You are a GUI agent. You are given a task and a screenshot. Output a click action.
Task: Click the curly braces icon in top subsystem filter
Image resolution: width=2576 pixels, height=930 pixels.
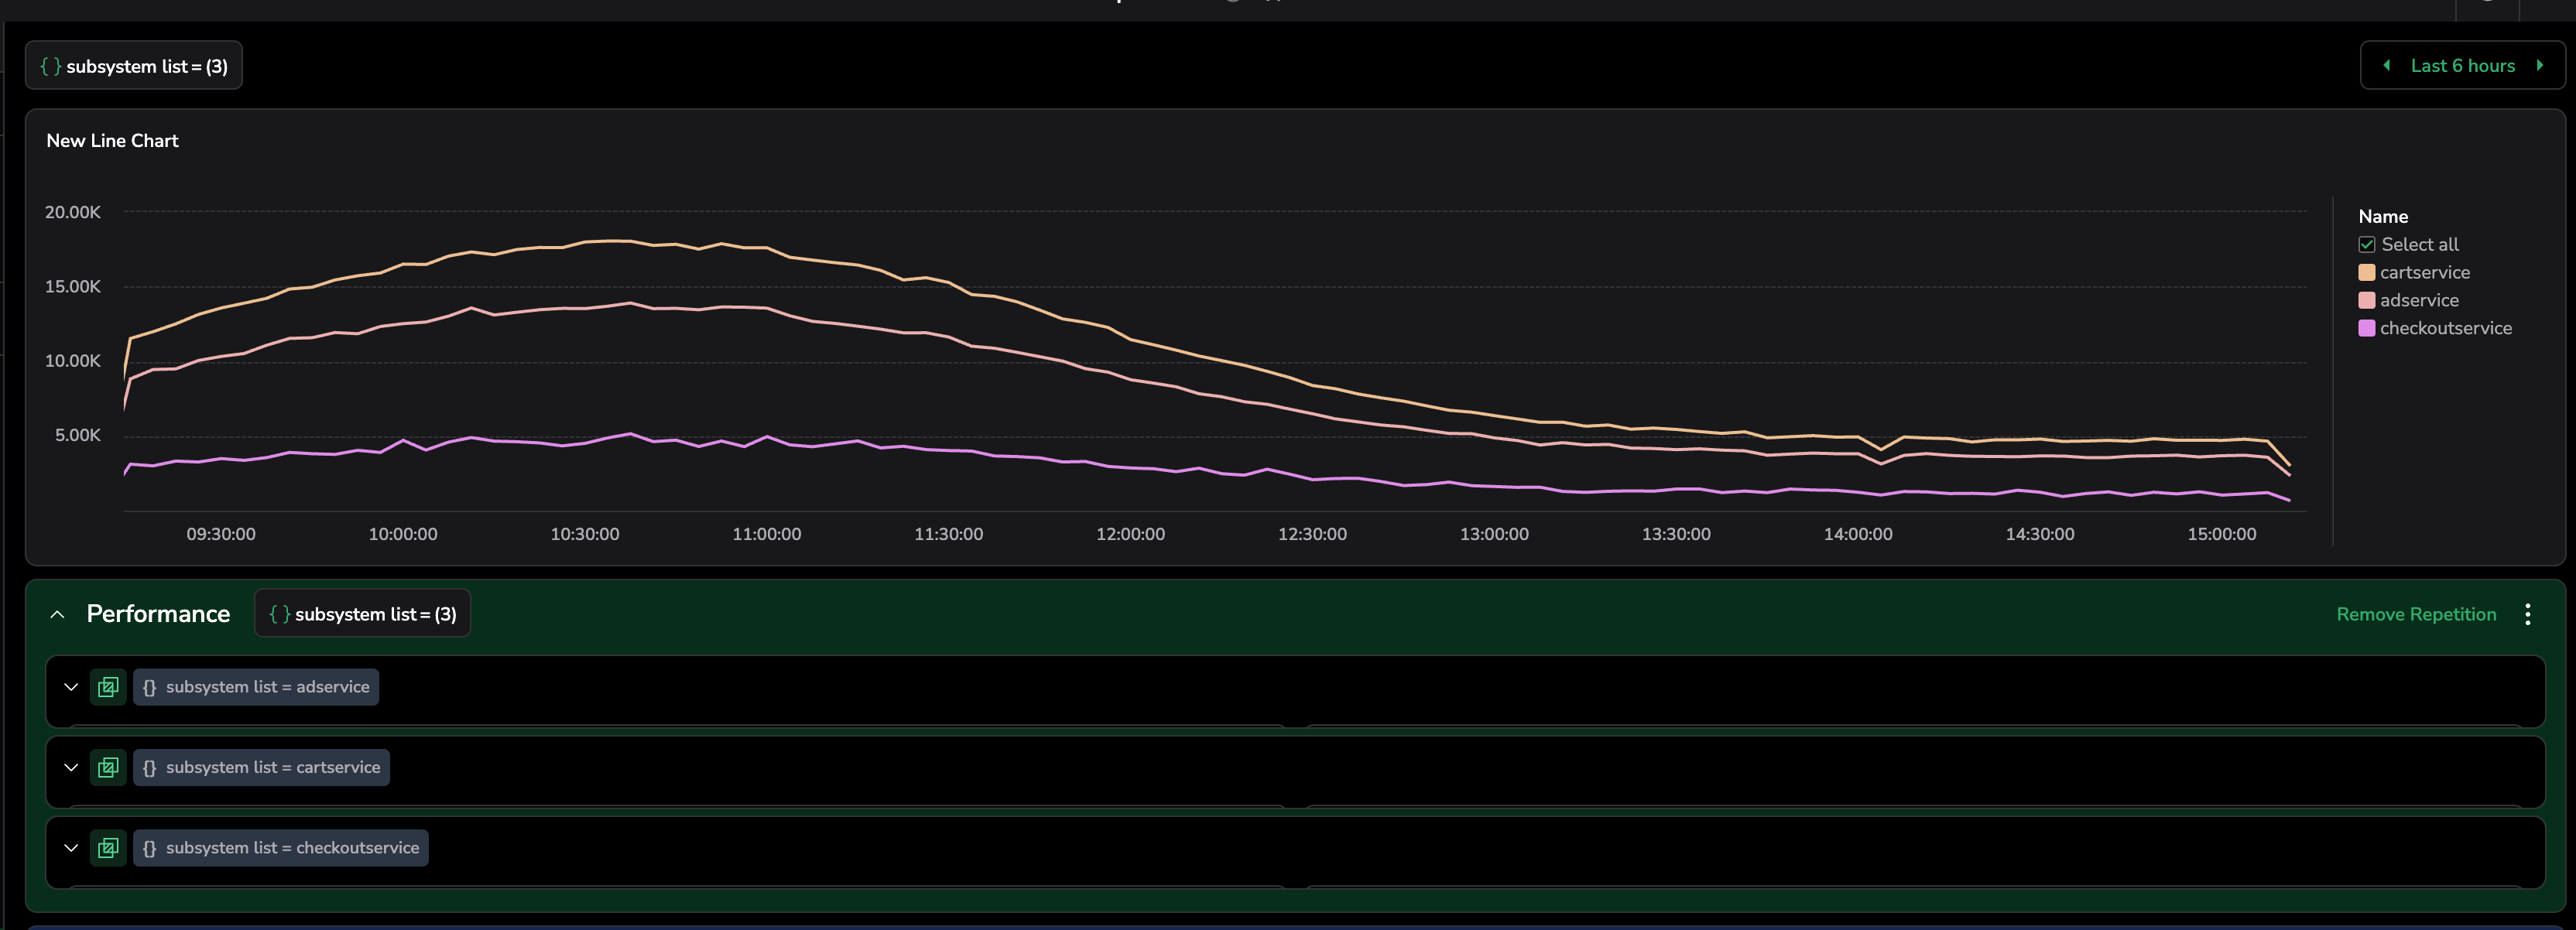[51, 66]
